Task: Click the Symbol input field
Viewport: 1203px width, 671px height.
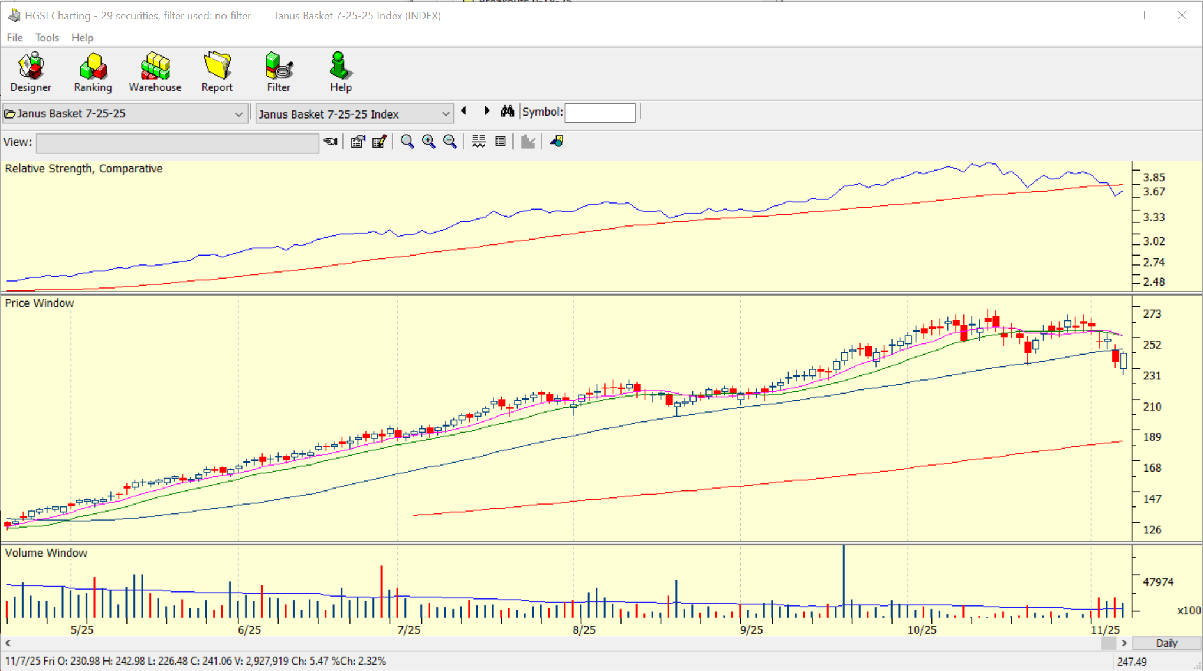Action: [600, 113]
